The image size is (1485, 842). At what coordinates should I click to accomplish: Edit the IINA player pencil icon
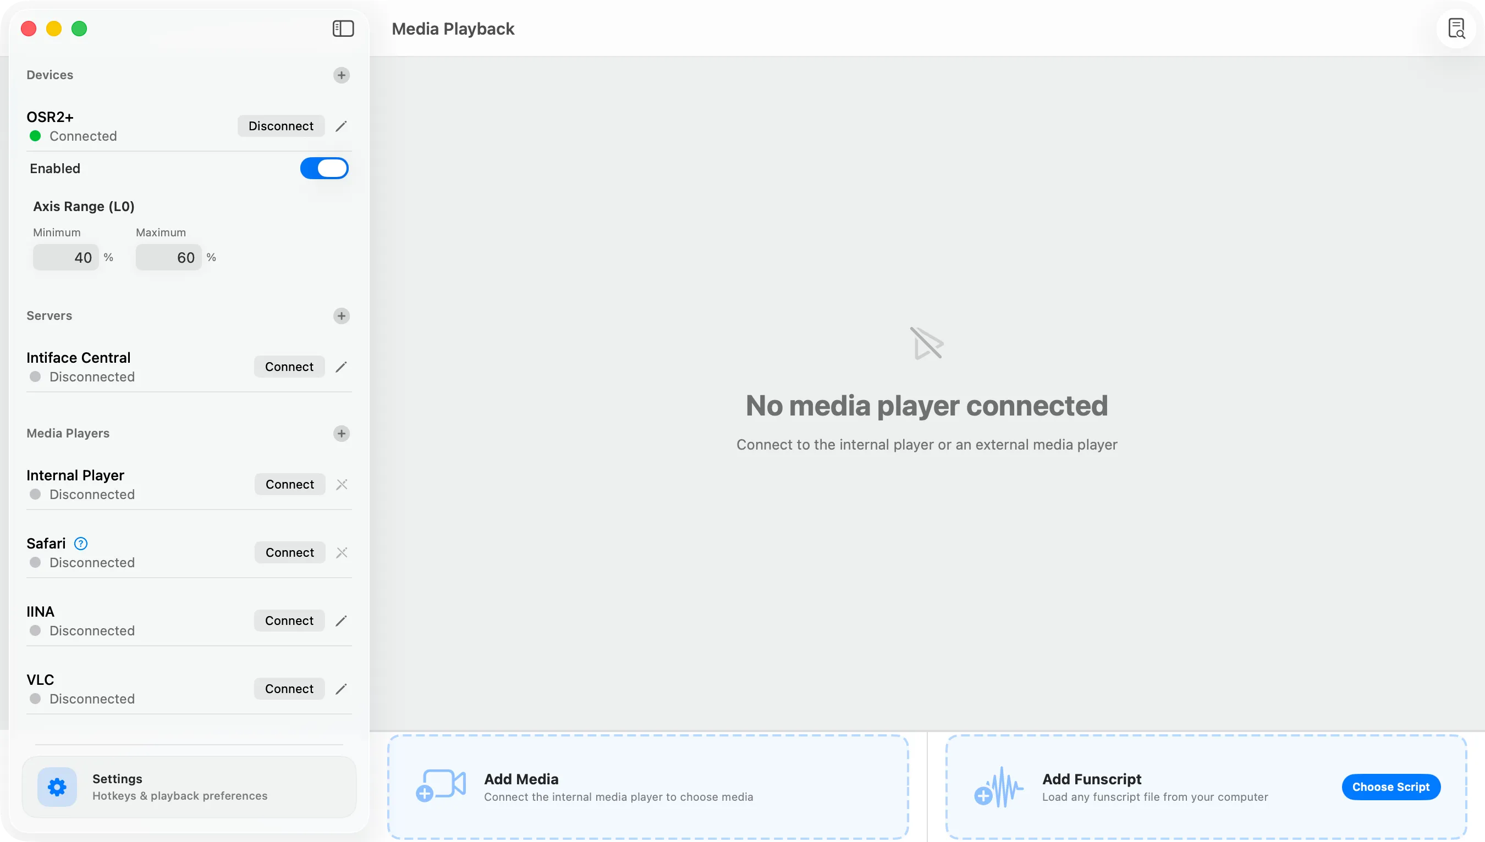[x=342, y=621]
